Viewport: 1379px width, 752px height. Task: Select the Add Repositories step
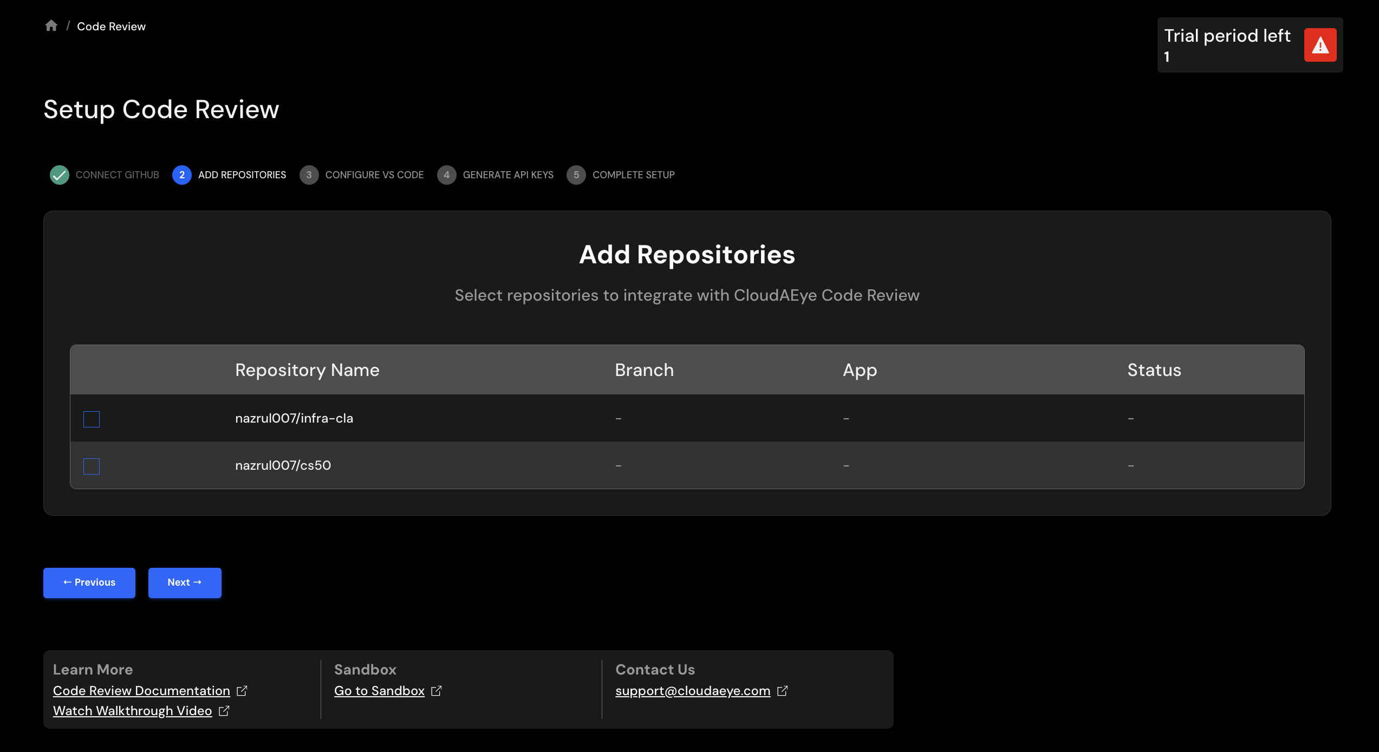242,175
